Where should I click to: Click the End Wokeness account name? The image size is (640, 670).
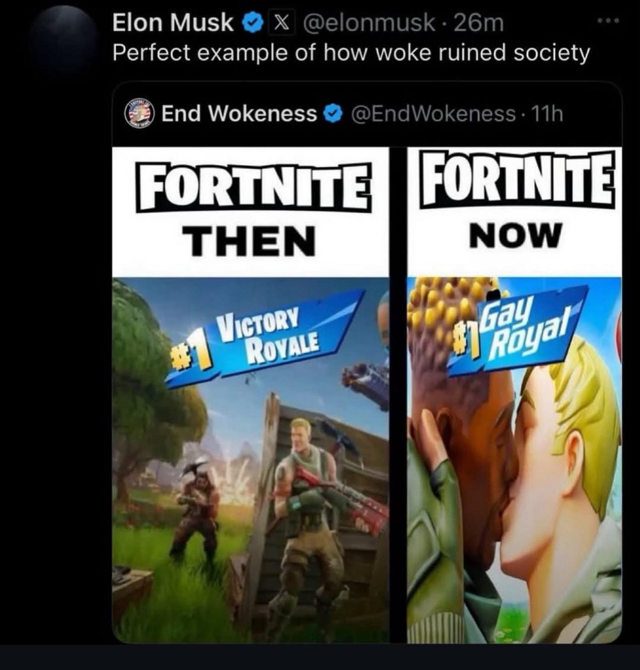click(239, 114)
